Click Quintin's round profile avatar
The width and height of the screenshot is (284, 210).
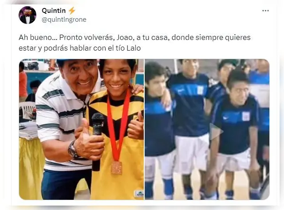(28, 15)
